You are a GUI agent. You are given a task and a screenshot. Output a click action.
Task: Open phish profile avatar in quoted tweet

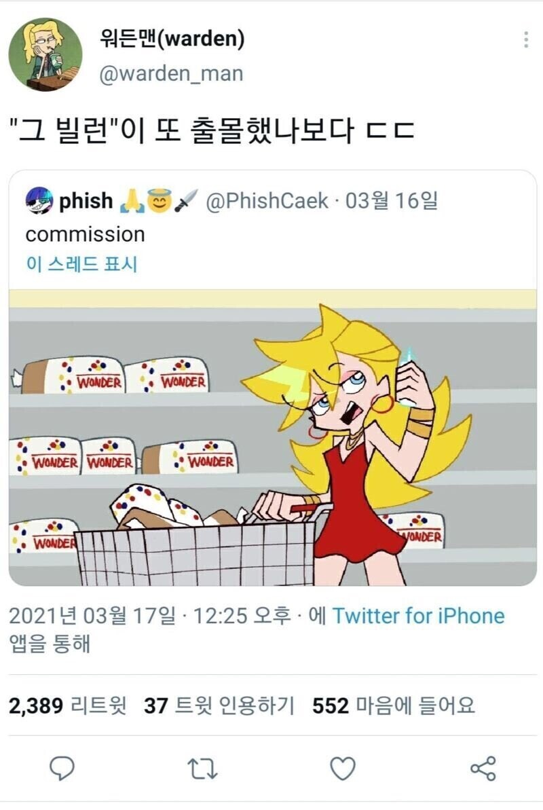tap(39, 201)
